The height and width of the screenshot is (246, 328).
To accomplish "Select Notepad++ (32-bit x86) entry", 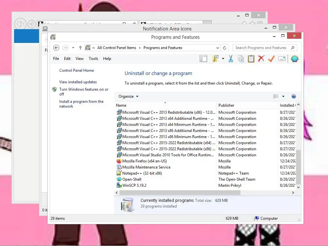I will 206,173.
